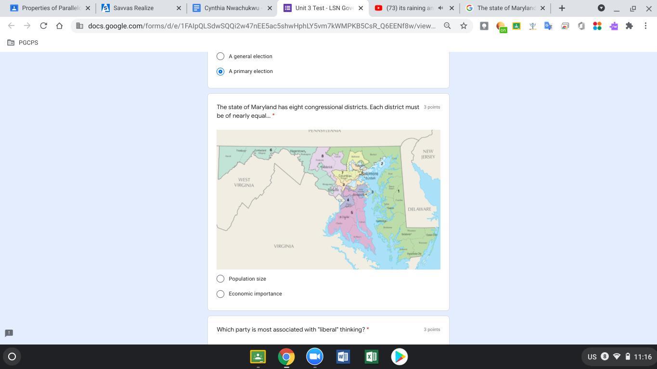The height and width of the screenshot is (369, 657).
Task: Open the Chrome three-dot menu
Action: (x=645, y=26)
